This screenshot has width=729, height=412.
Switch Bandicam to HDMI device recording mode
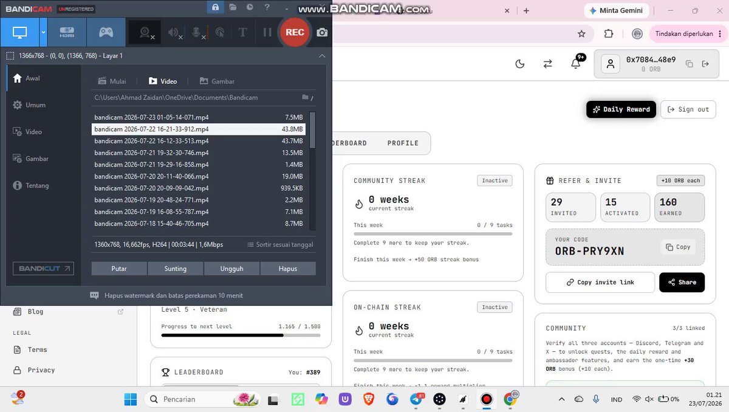(67, 32)
